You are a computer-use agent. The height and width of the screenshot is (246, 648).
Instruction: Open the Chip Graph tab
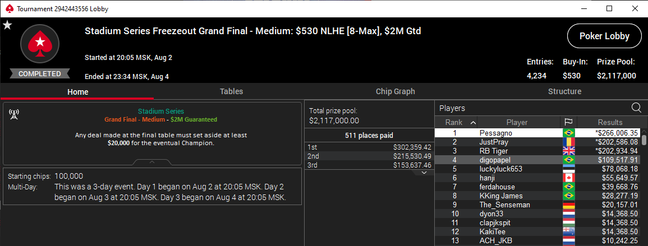(396, 91)
